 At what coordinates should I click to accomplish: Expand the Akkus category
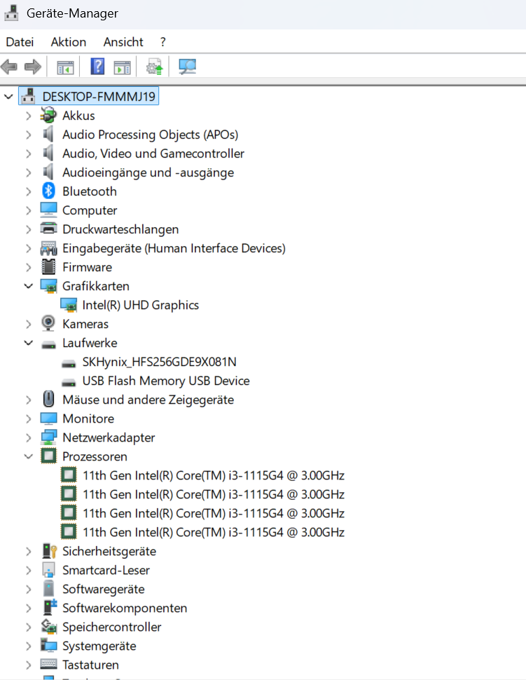(x=29, y=116)
